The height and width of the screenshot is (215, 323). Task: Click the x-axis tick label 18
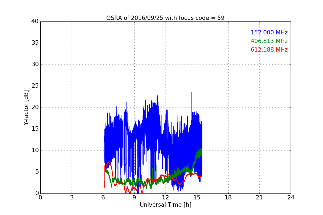pos(228,198)
